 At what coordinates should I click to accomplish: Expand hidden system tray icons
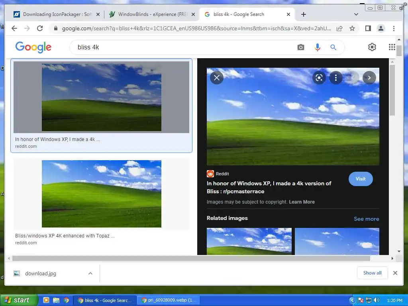point(352,300)
